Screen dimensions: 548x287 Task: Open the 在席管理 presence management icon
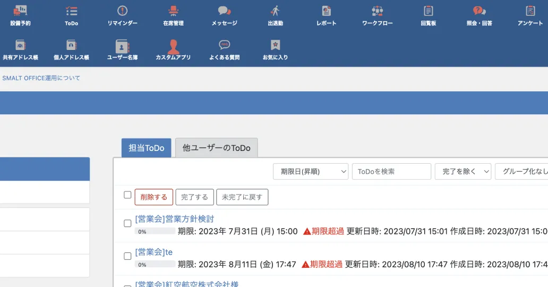[x=173, y=15]
